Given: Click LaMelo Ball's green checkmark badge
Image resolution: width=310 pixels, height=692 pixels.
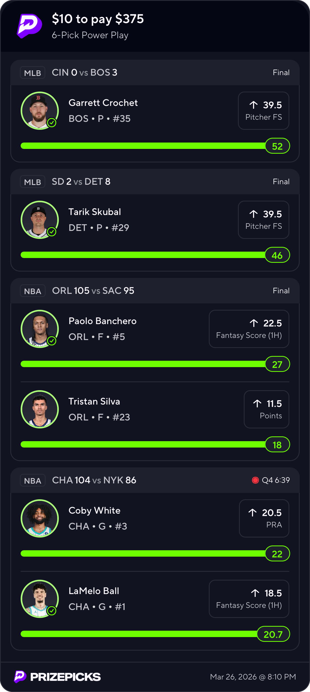Looking at the screenshot, I should (51, 611).
